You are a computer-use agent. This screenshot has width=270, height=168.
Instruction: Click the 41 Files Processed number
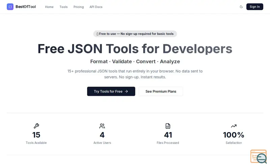168,135
